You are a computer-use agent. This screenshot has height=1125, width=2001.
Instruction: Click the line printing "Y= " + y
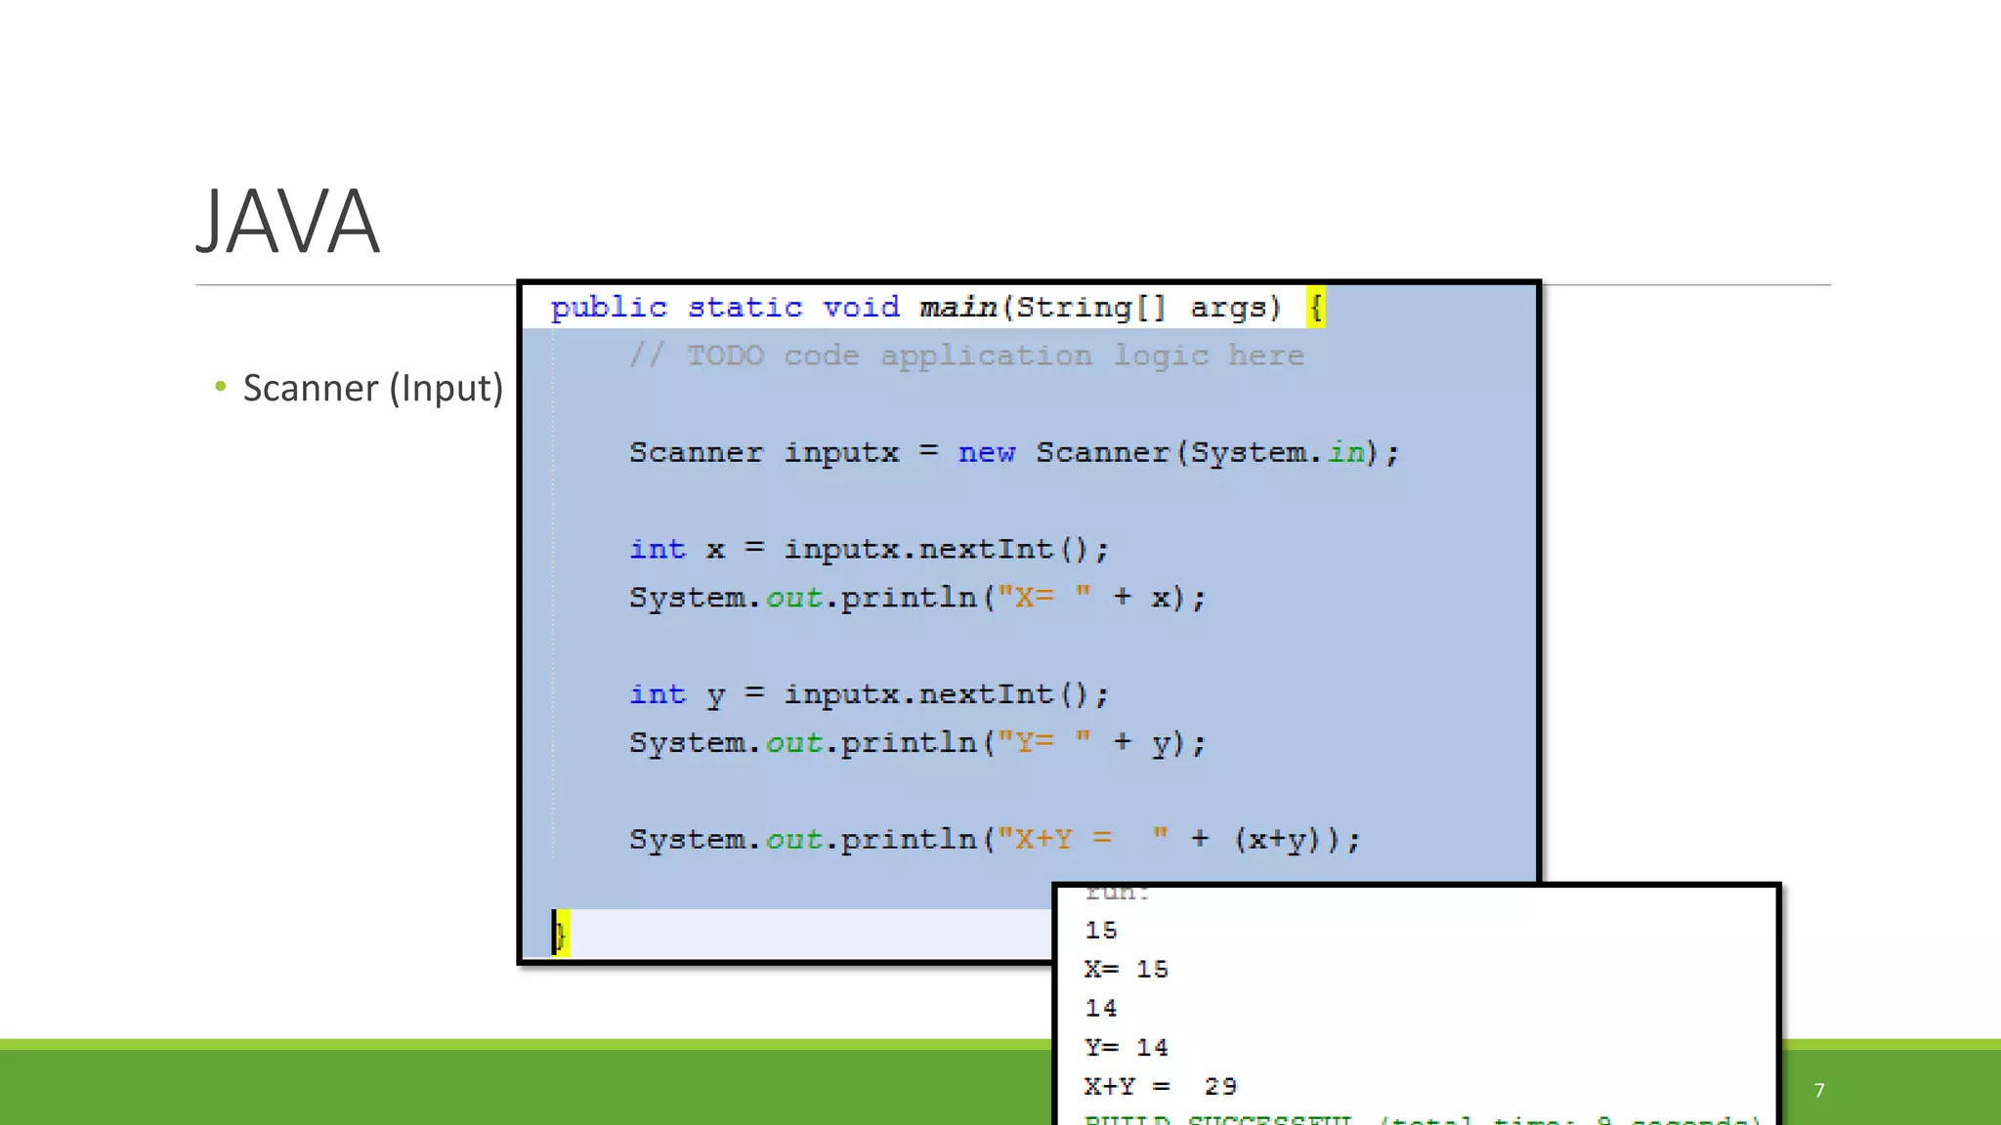pos(917,743)
